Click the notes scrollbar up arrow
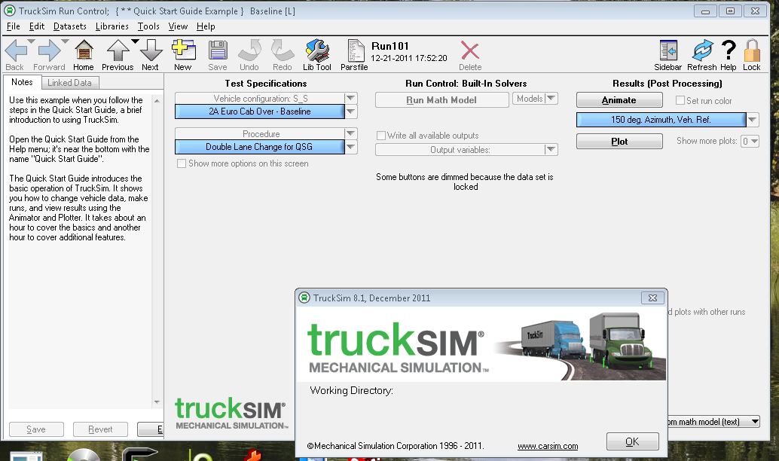 [157, 101]
